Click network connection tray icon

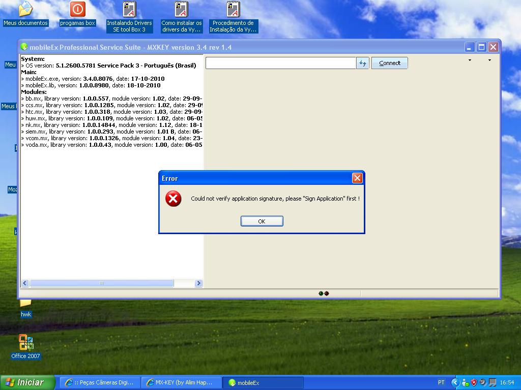[x=465, y=383]
